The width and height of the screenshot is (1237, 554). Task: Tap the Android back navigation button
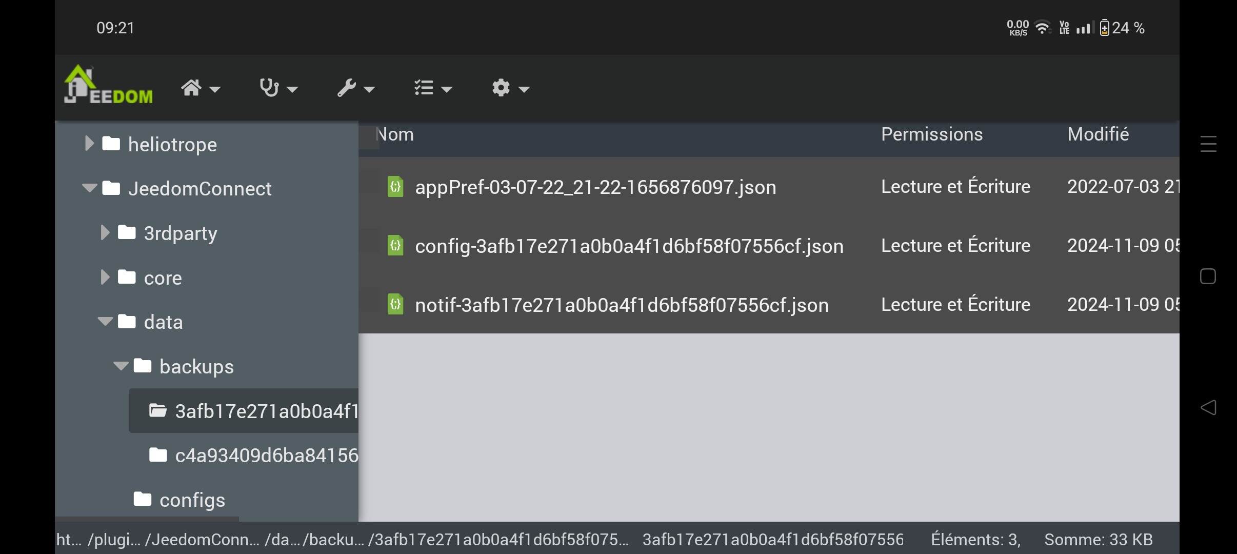(1208, 408)
